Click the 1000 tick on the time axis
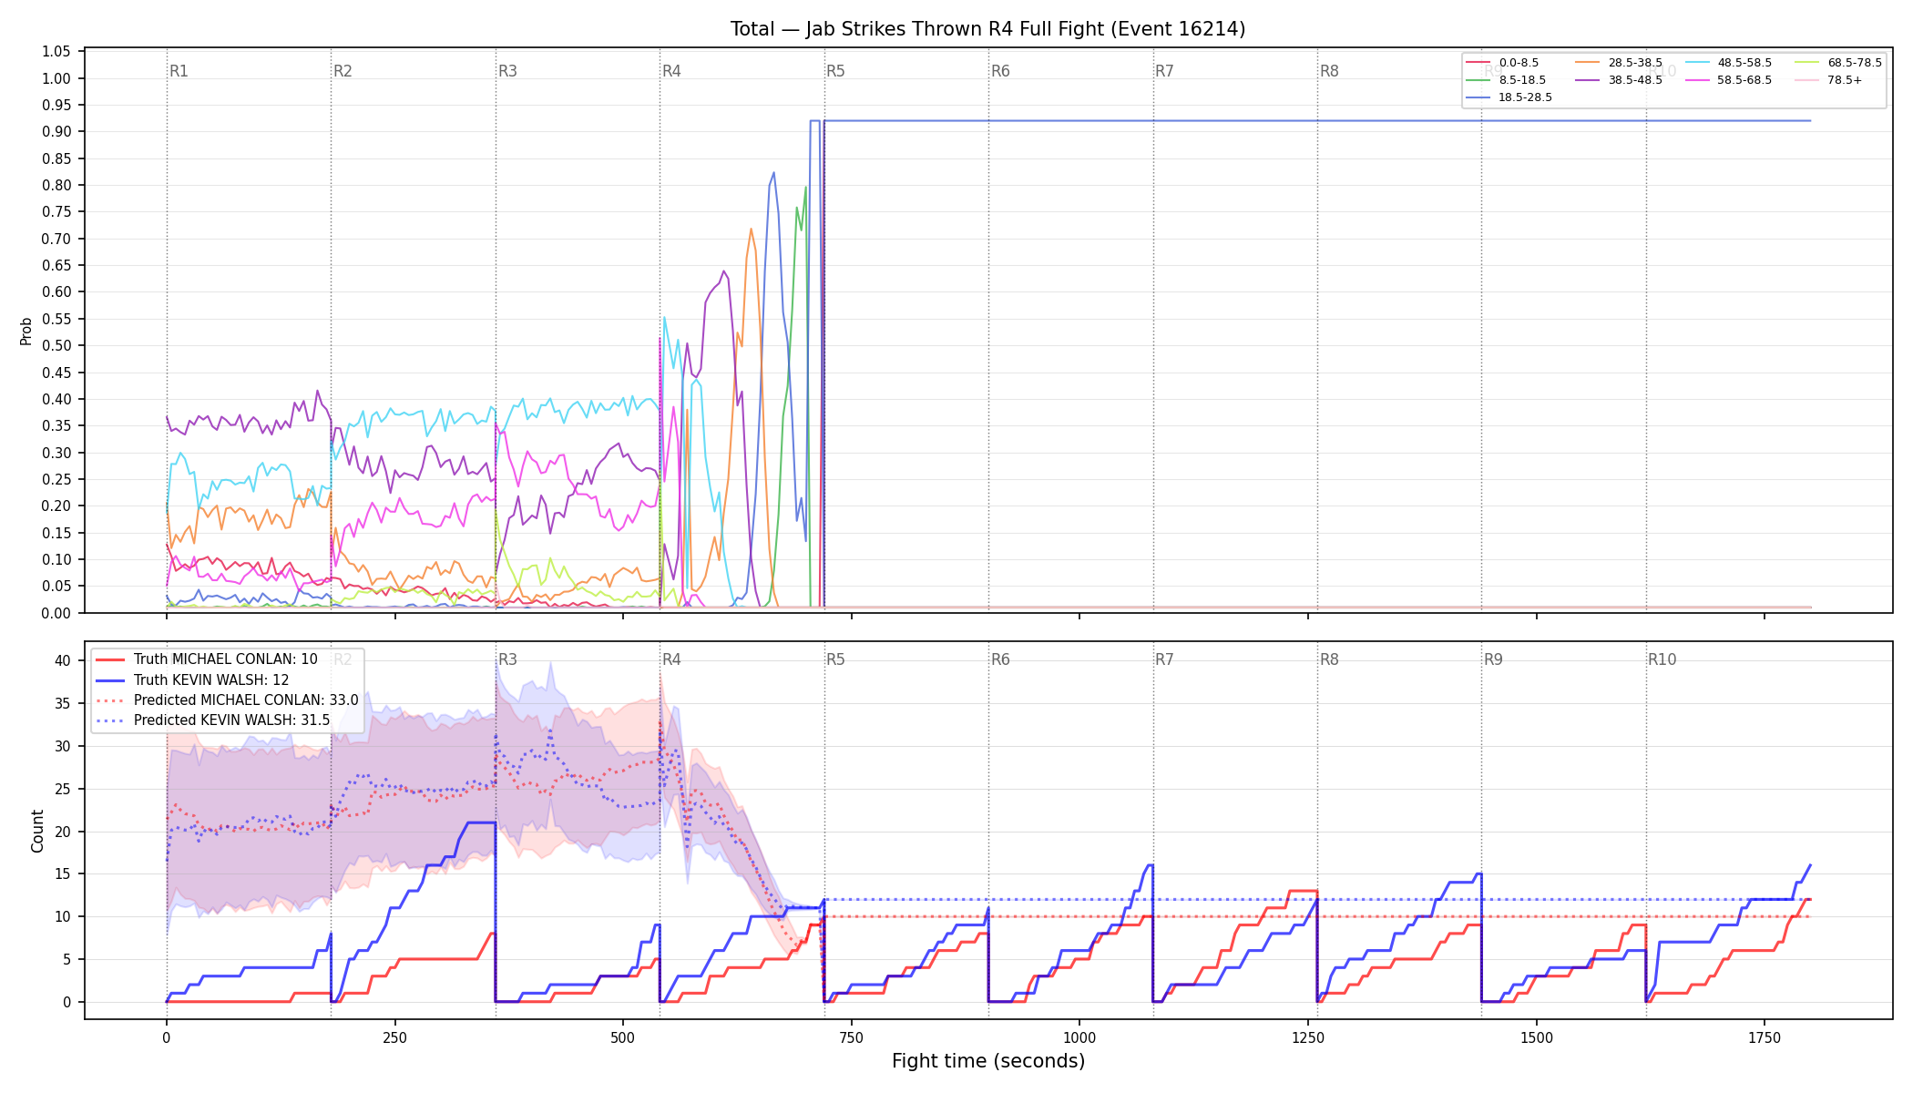 tap(1079, 1037)
